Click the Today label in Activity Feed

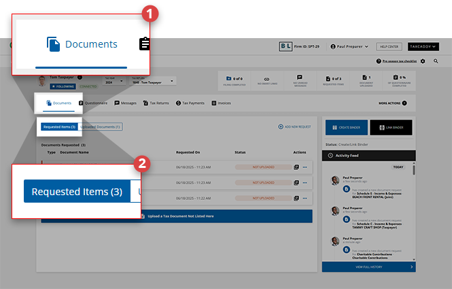(x=398, y=167)
